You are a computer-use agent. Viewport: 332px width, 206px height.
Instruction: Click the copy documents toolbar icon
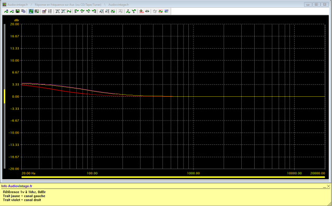23,11
